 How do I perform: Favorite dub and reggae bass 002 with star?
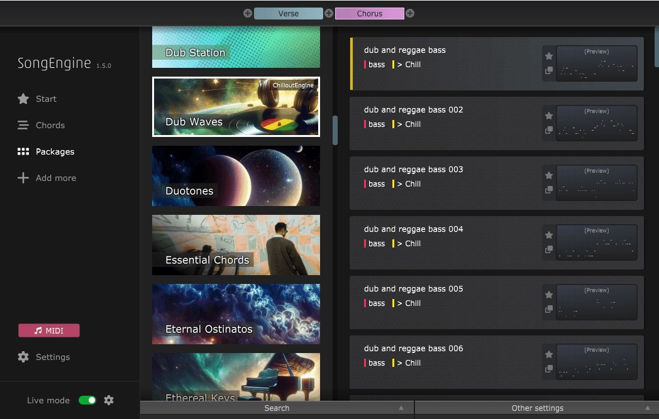(549, 116)
